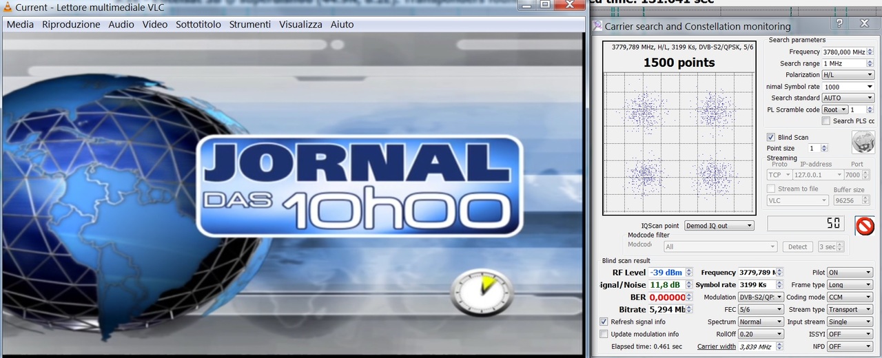The image size is (882, 358).
Task: Adjust the Symbol rate result spinner
Action: [x=780, y=285]
